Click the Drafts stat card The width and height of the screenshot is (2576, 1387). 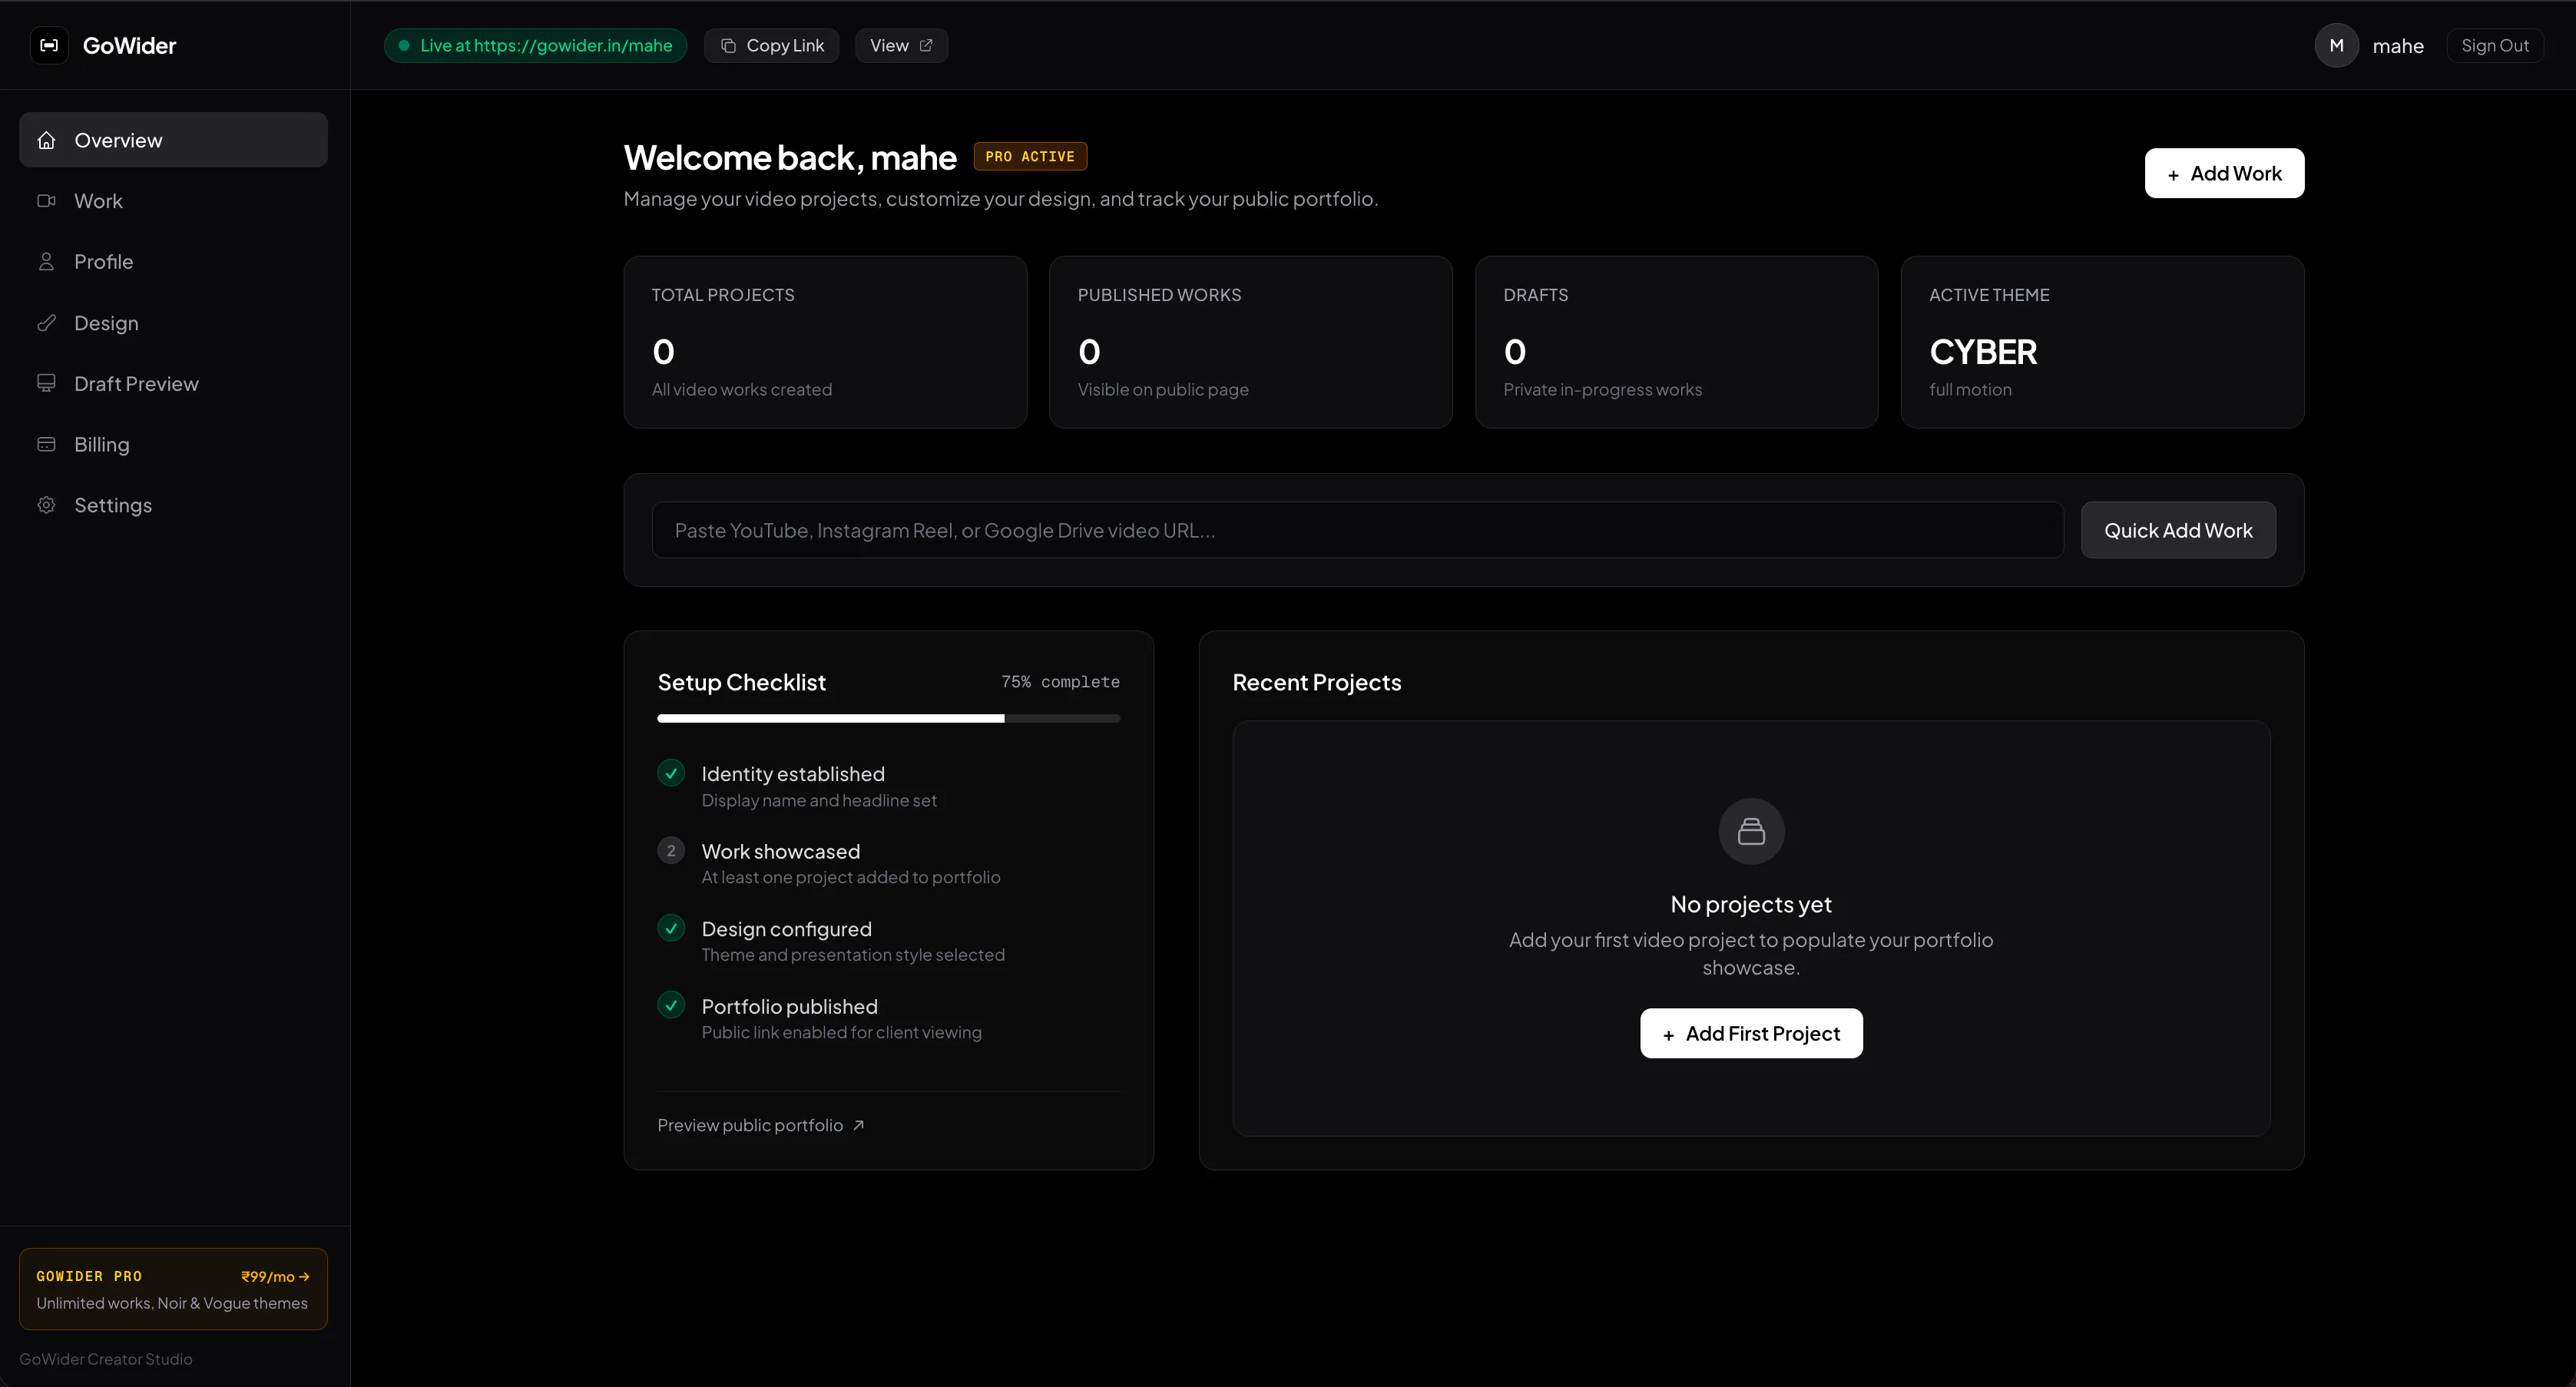[x=1676, y=342]
